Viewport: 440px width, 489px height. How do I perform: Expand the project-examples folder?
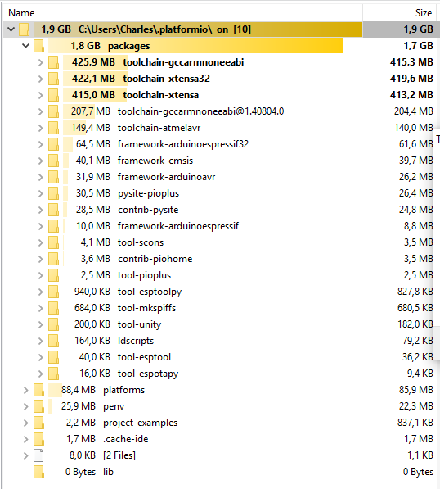coord(26,423)
